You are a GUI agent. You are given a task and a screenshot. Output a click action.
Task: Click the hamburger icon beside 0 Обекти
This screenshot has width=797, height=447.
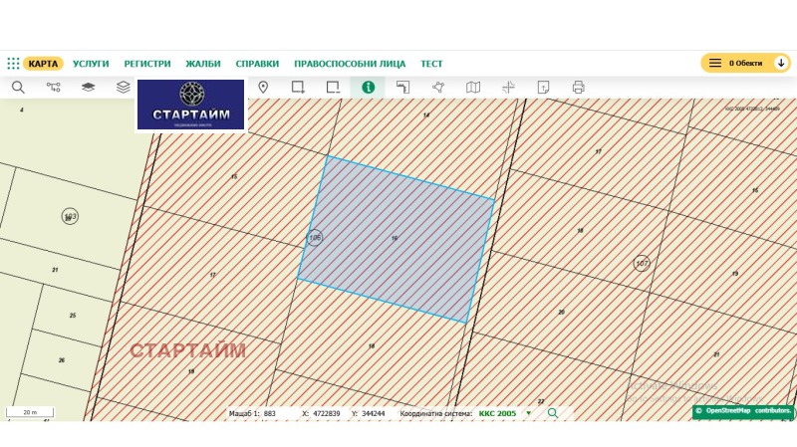click(x=715, y=63)
